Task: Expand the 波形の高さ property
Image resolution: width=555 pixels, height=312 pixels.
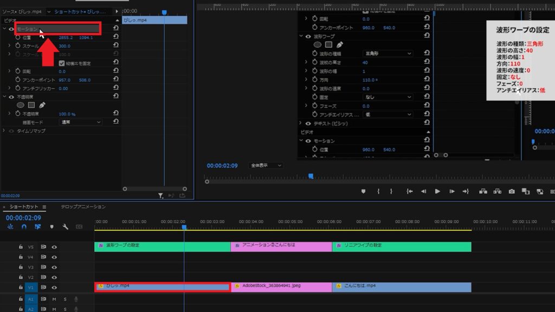Action: [306, 62]
